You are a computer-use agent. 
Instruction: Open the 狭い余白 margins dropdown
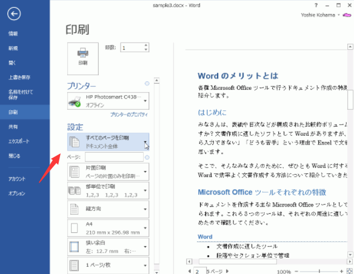[108, 247]
